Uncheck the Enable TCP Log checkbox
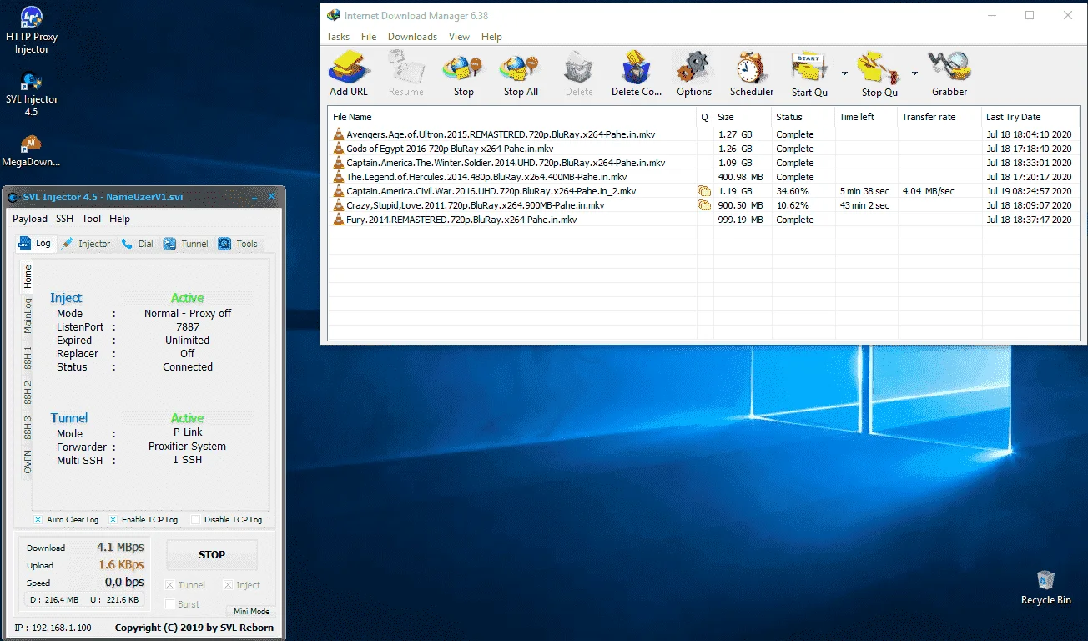The width and height of the screenshot is (1088, 641). pyautogui.click(x=113, y=520)
